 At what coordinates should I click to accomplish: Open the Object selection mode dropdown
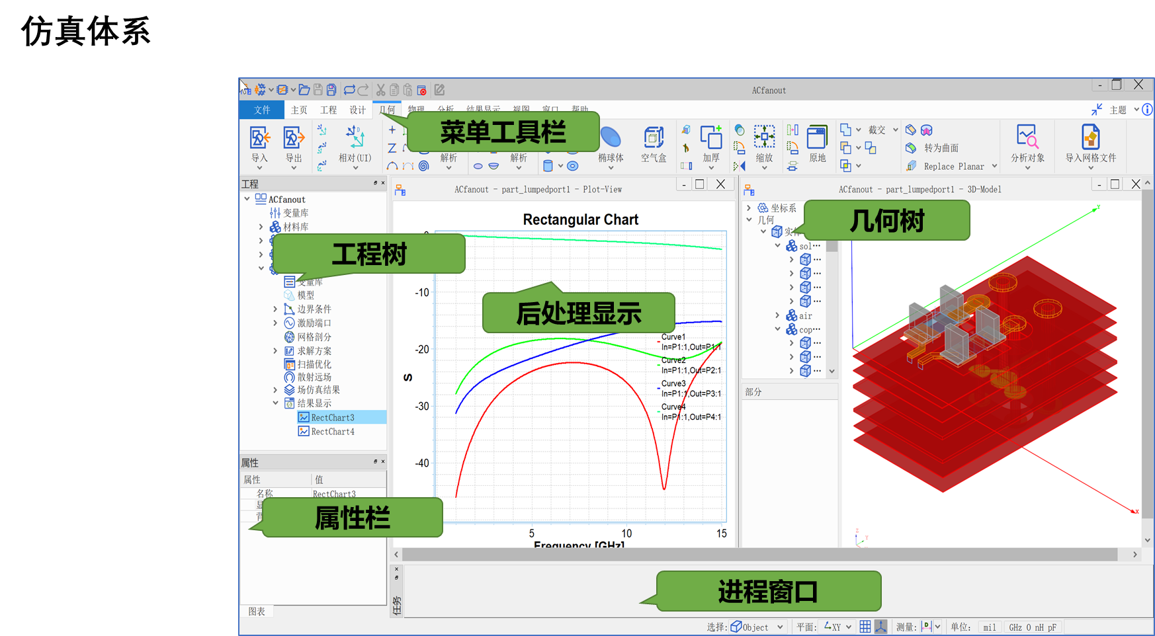pos(780,627)
